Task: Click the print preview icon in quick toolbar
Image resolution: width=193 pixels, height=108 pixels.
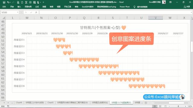Action: click(x=18, y=2)
